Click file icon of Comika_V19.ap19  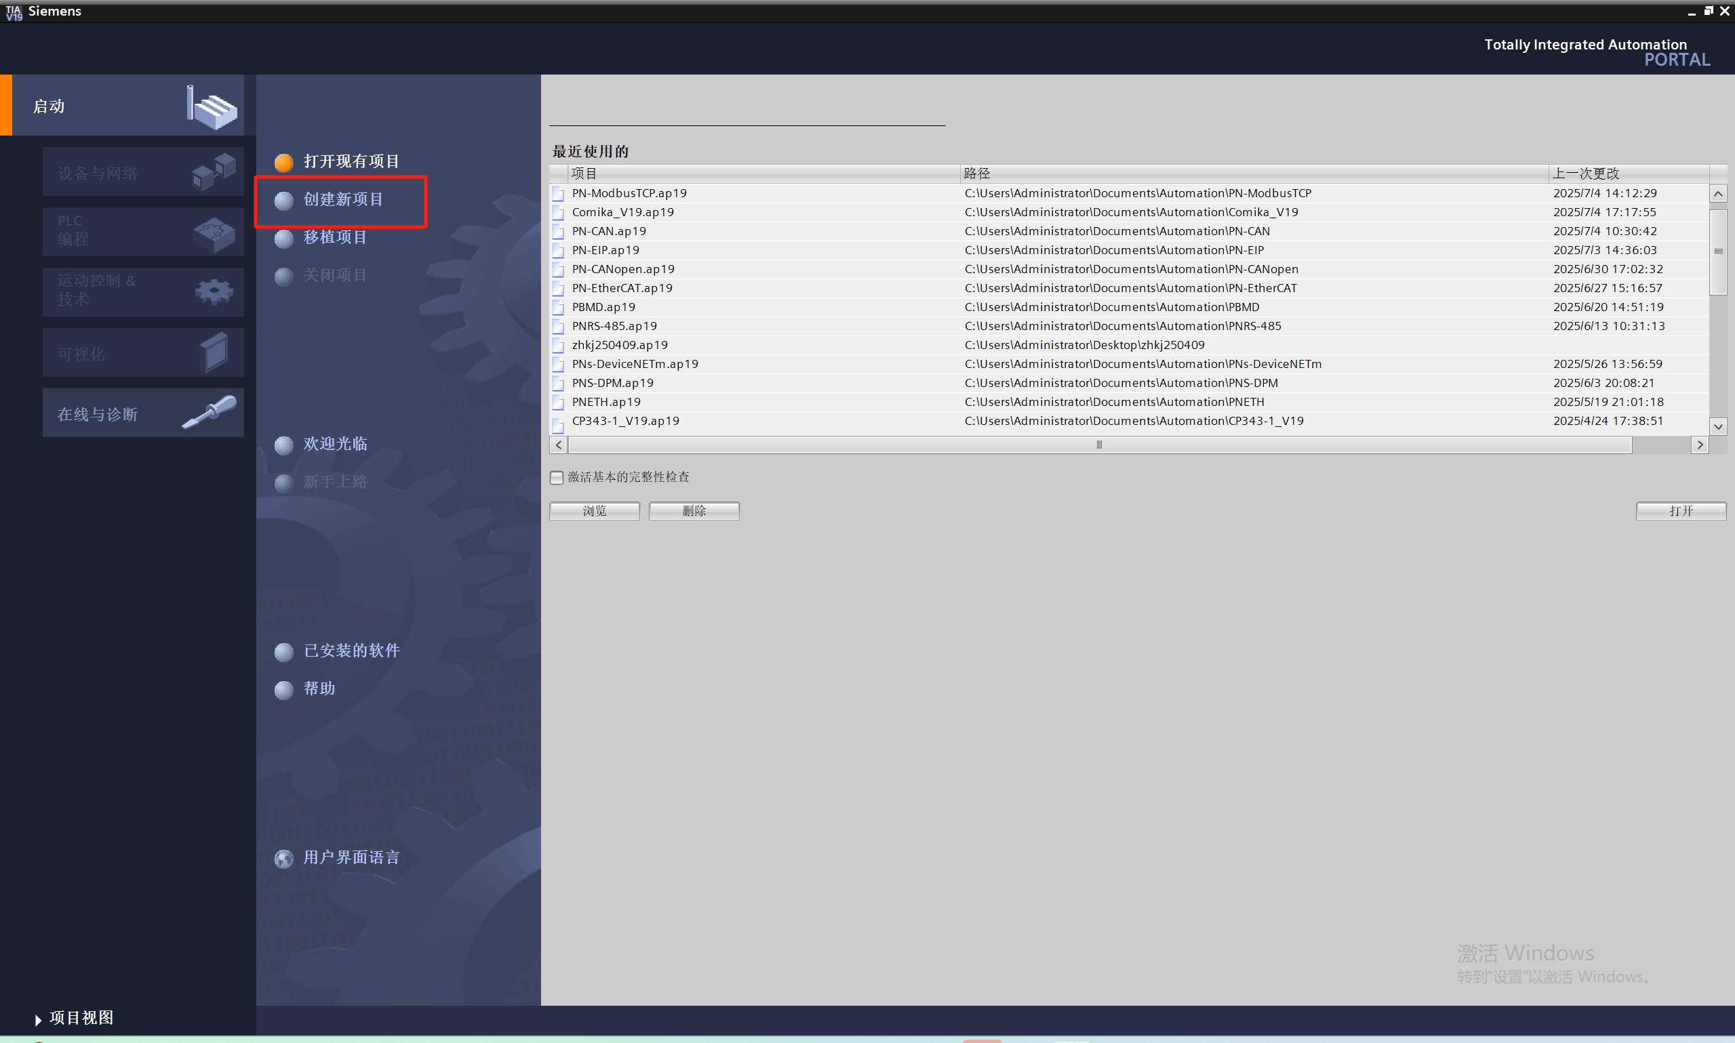pos(558,213)
